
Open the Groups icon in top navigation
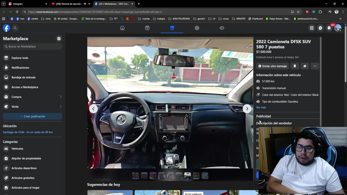click(x=197, y=28)
